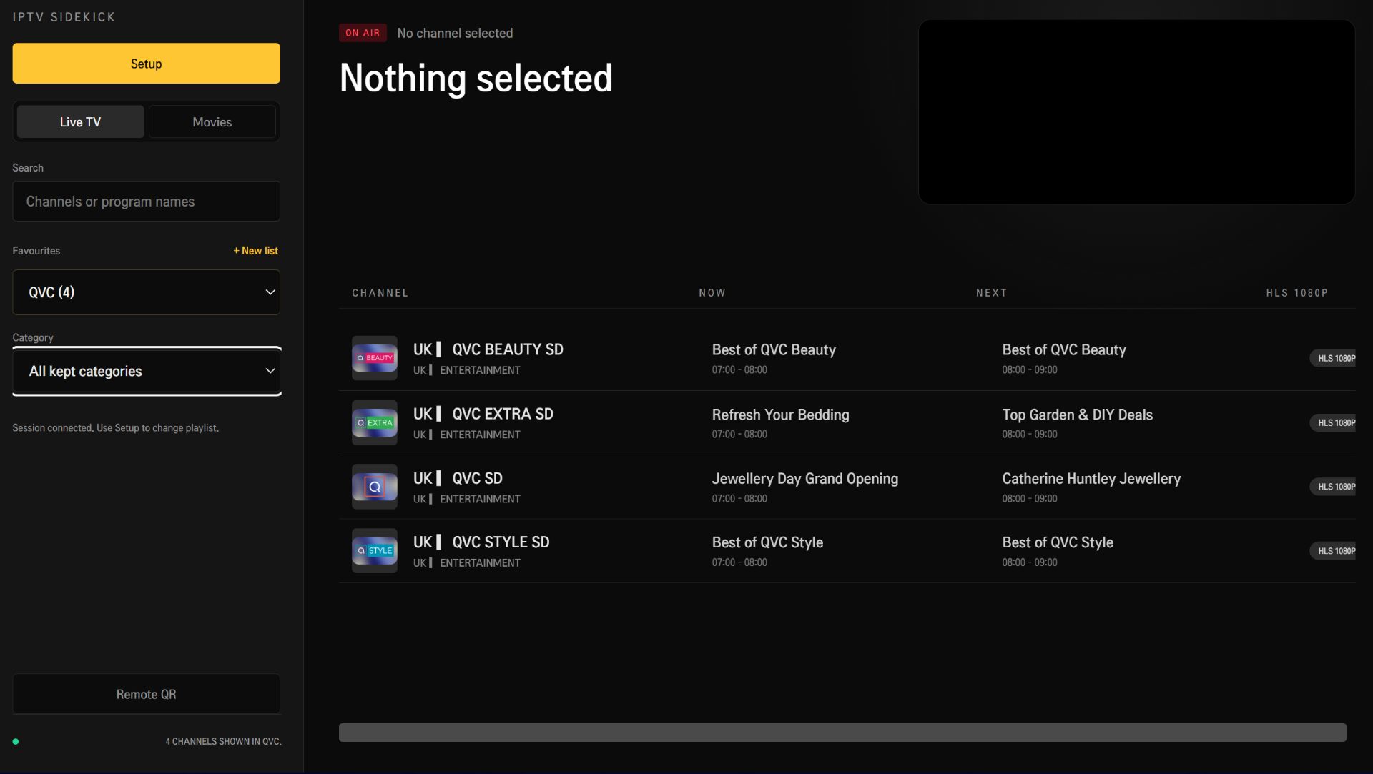Click the HLS 1080P column header
The height and width of the screenshot is (774, 1373).
(x=1296, y=293)
